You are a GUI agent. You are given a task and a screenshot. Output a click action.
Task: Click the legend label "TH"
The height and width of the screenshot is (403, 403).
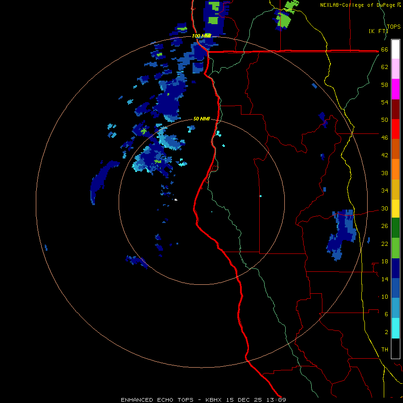385,349
